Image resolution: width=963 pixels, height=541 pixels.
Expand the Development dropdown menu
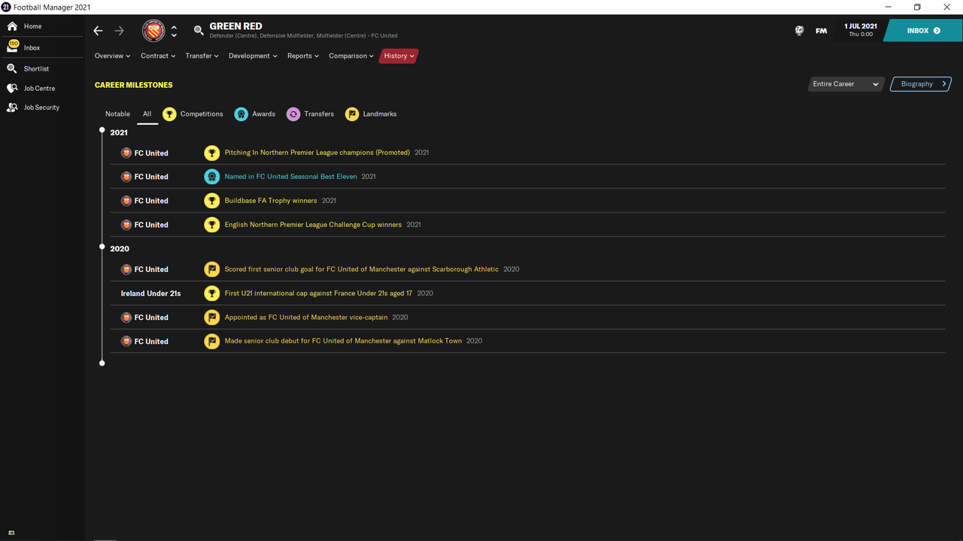253,56
